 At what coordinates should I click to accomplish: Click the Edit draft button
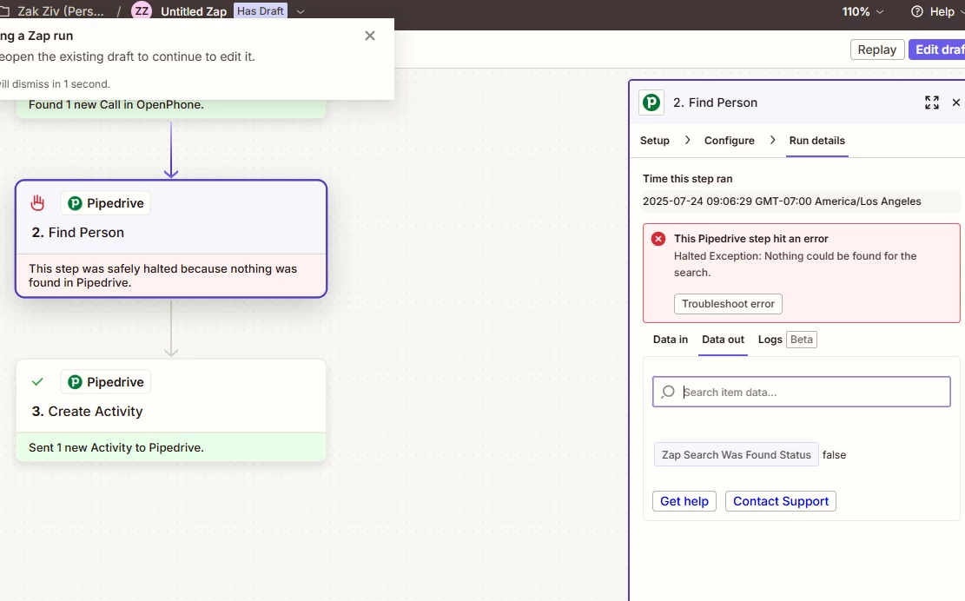click(x=937, y=50)
